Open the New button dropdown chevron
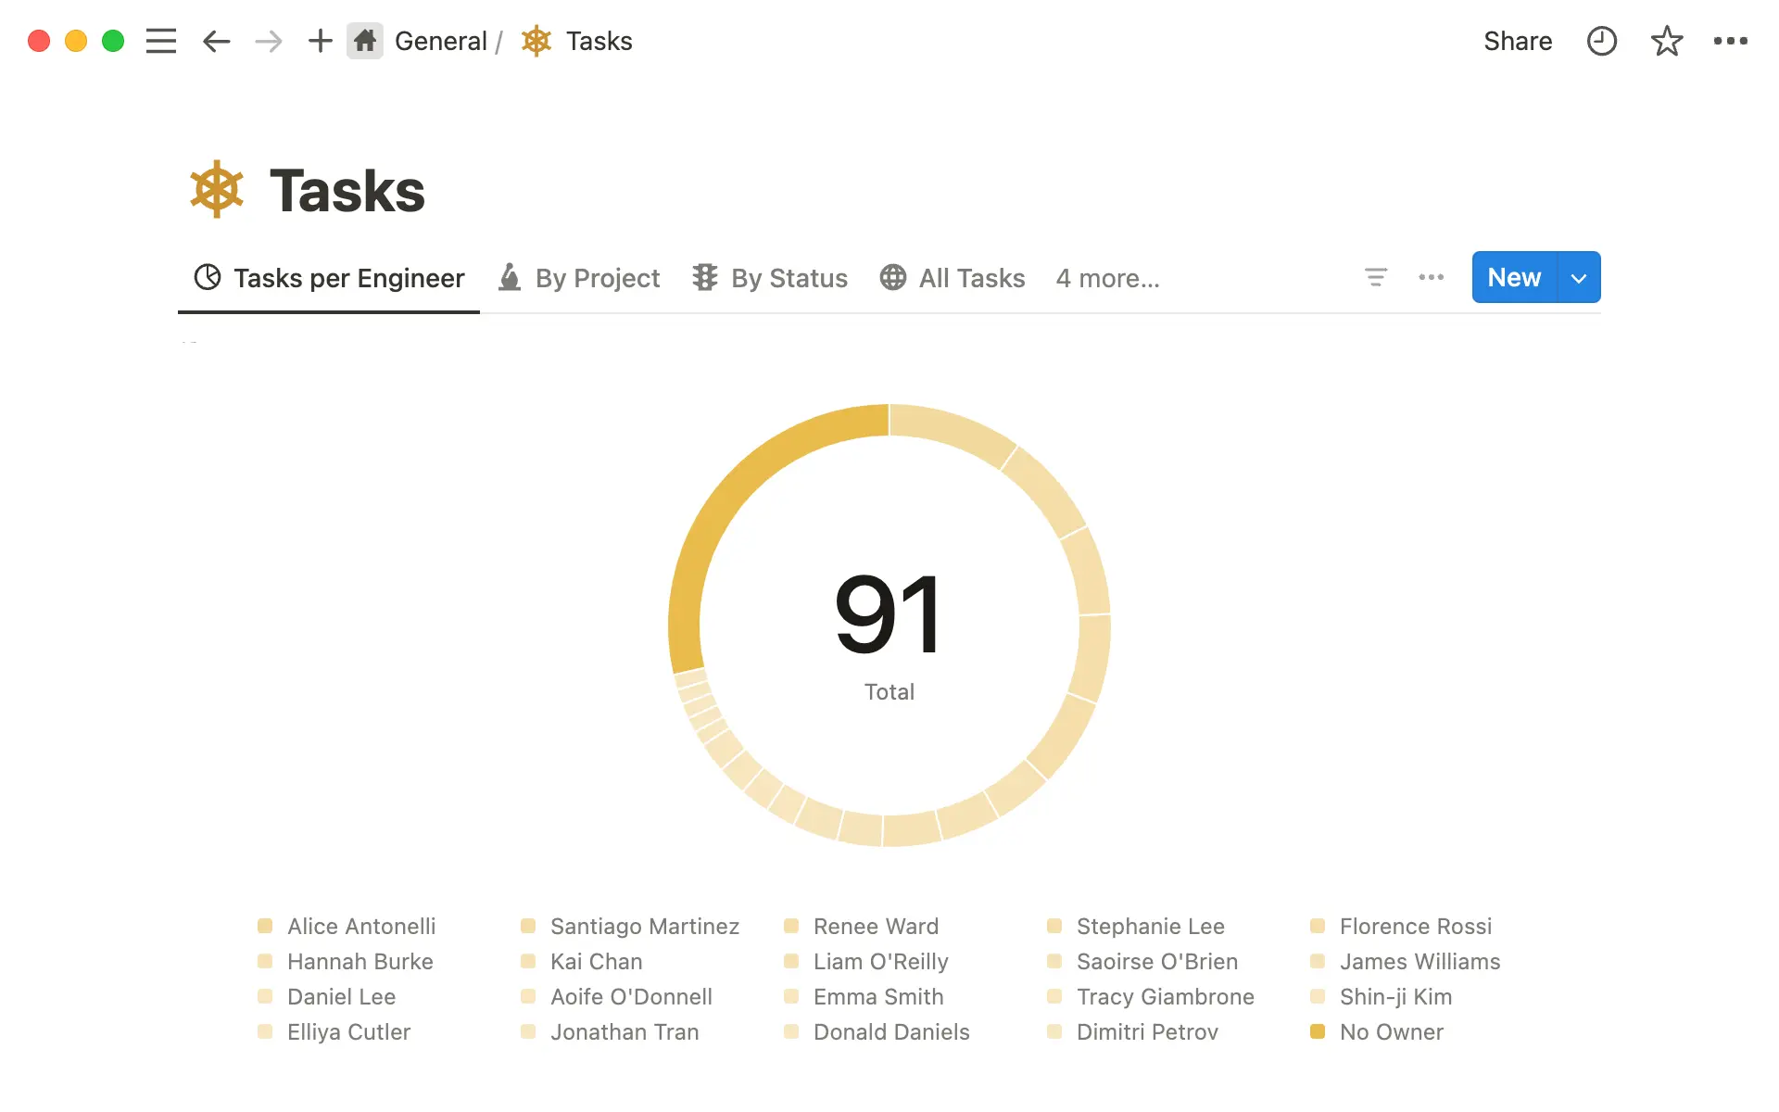This screenshot has width=1779, height=1112. (1578, 277)
